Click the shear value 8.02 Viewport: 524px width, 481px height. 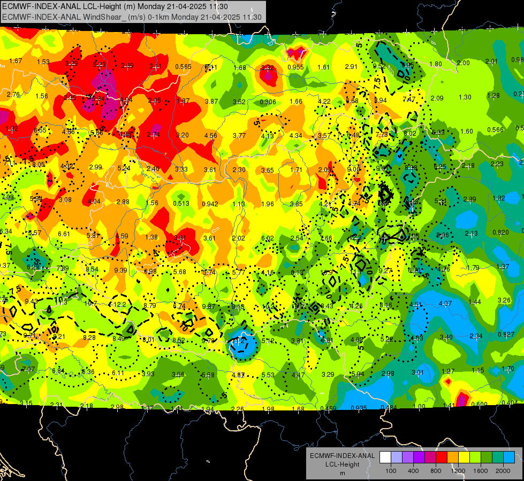pyautogui.click(x=410, y=134)
